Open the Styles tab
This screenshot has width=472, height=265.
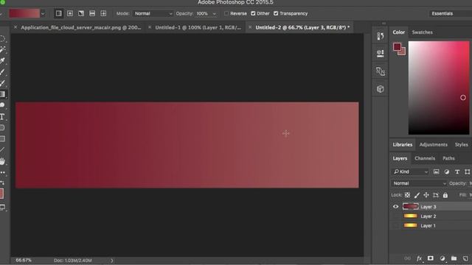461,144
